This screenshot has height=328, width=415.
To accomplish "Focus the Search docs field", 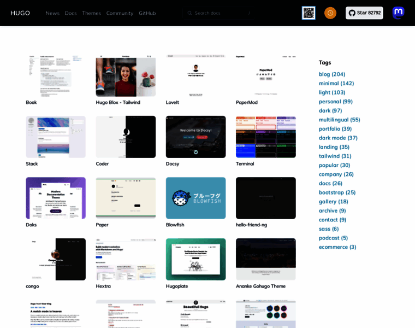I will (x=218, y=13).
